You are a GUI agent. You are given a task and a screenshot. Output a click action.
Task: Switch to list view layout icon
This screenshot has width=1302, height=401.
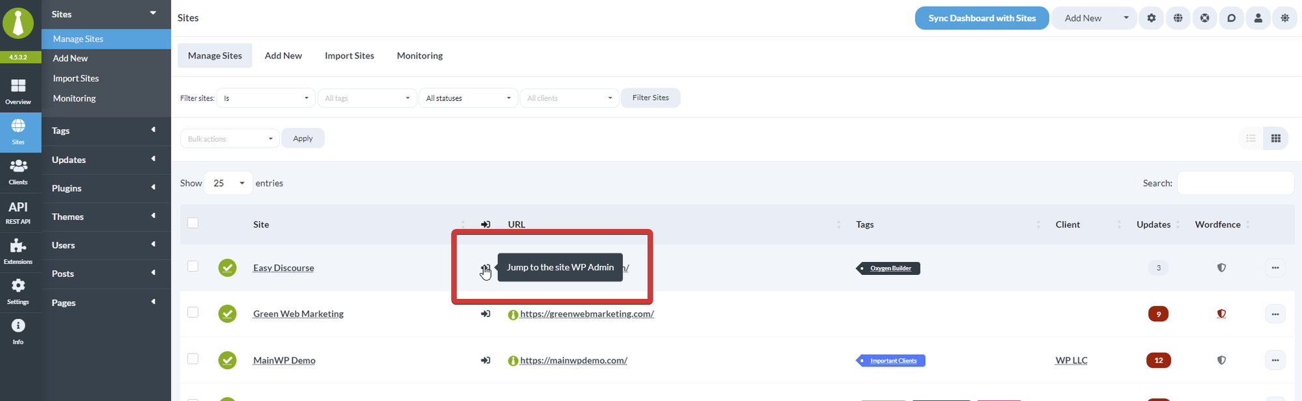(1251, 138)
